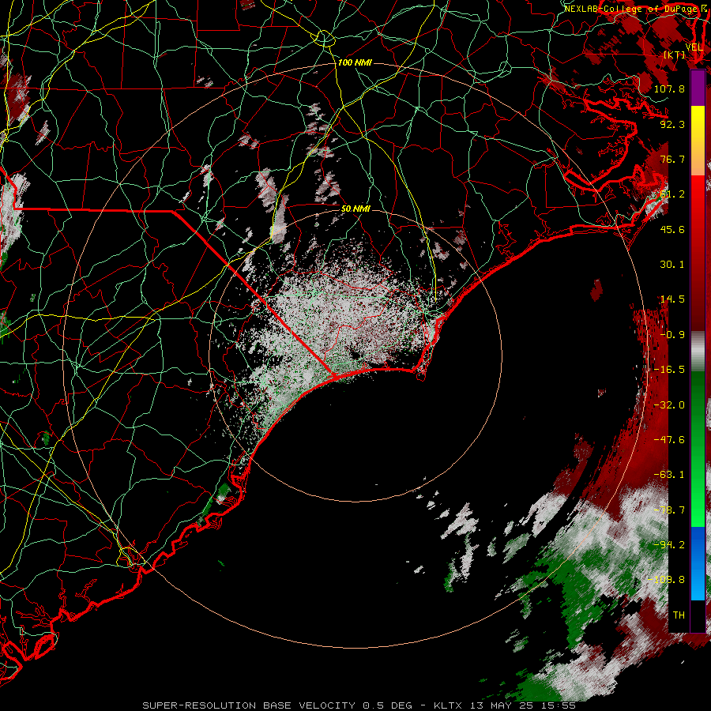
Task: Pick the gray segment of the velocity color bar
Action: pyautogui.click(x=698, y=349)
